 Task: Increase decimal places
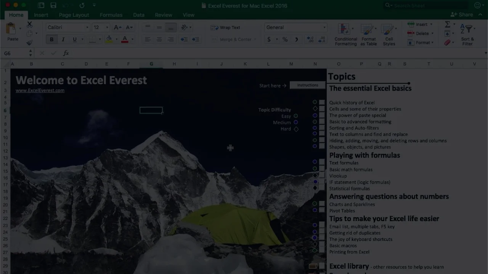[310, 40]
